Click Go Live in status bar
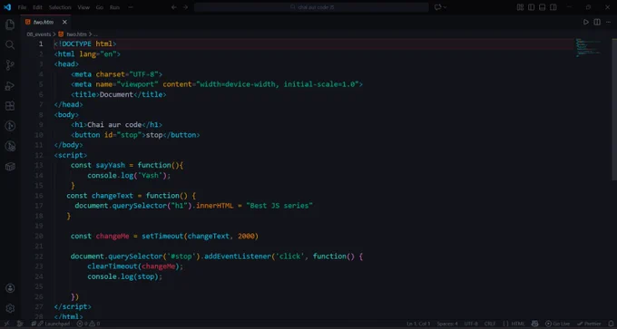Viewport: 617px width, 329px height. click(558, 324)
